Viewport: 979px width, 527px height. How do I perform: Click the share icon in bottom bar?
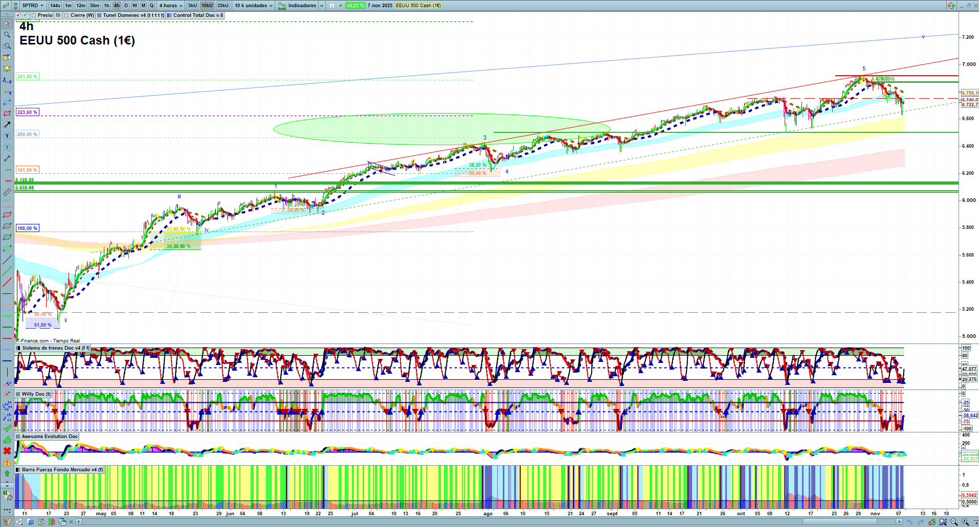(19, 522)
